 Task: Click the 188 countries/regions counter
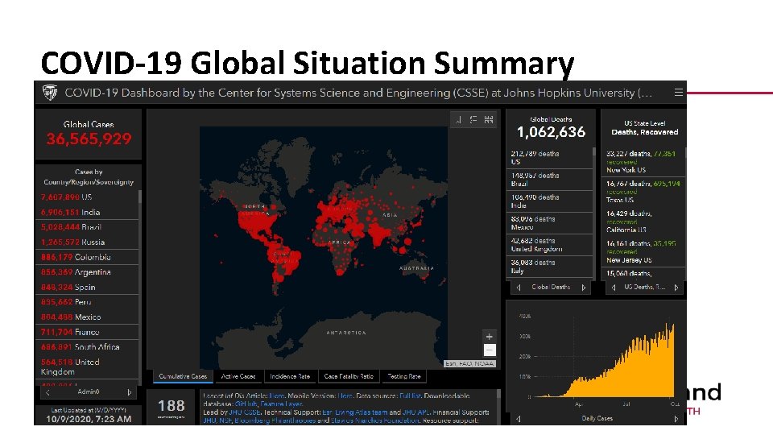[x=171, y=406]
